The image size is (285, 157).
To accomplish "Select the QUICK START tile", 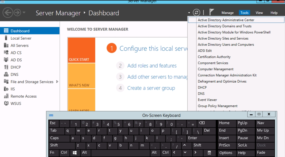I will pos(81,50).
